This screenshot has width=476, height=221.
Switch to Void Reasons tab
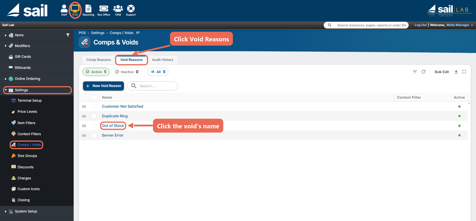[x=131, y=60]
